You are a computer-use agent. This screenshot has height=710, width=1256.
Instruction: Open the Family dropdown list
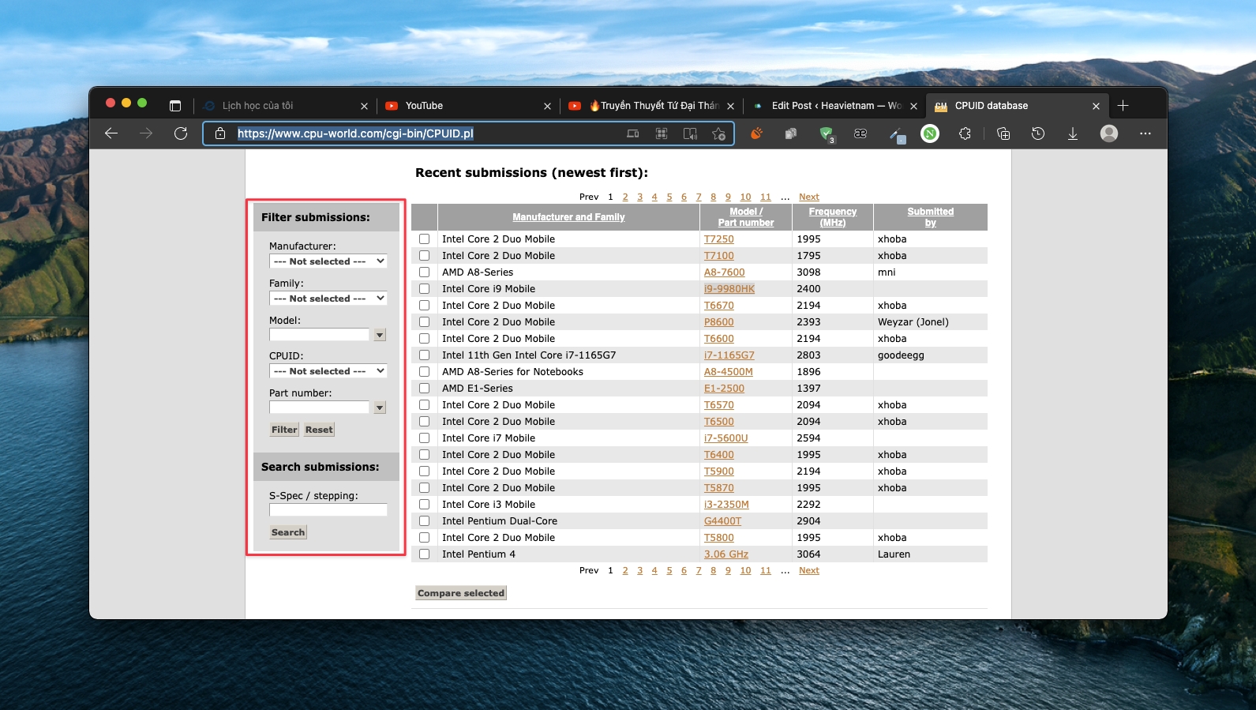coord(328,299)
